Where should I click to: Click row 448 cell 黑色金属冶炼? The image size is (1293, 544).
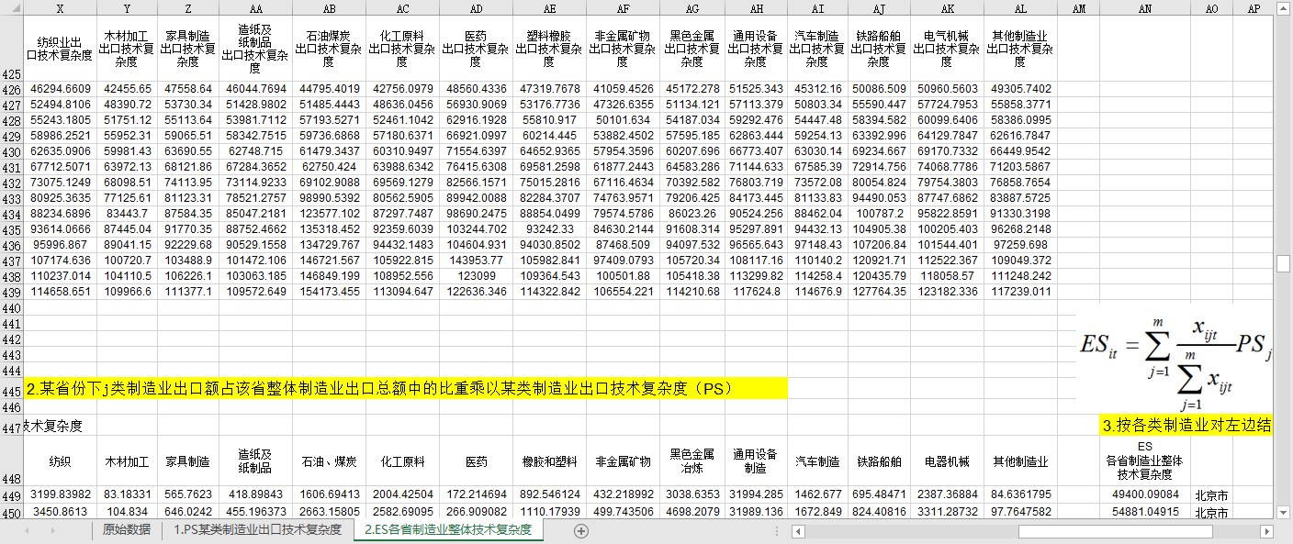click(691, 461)
